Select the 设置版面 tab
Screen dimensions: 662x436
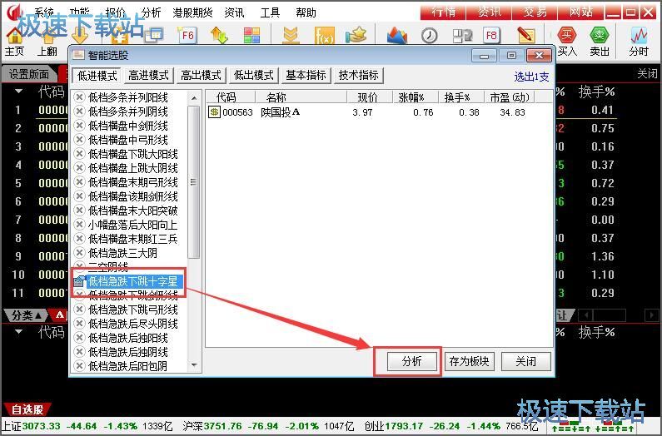pyautogui.click(x=29, y=74)
